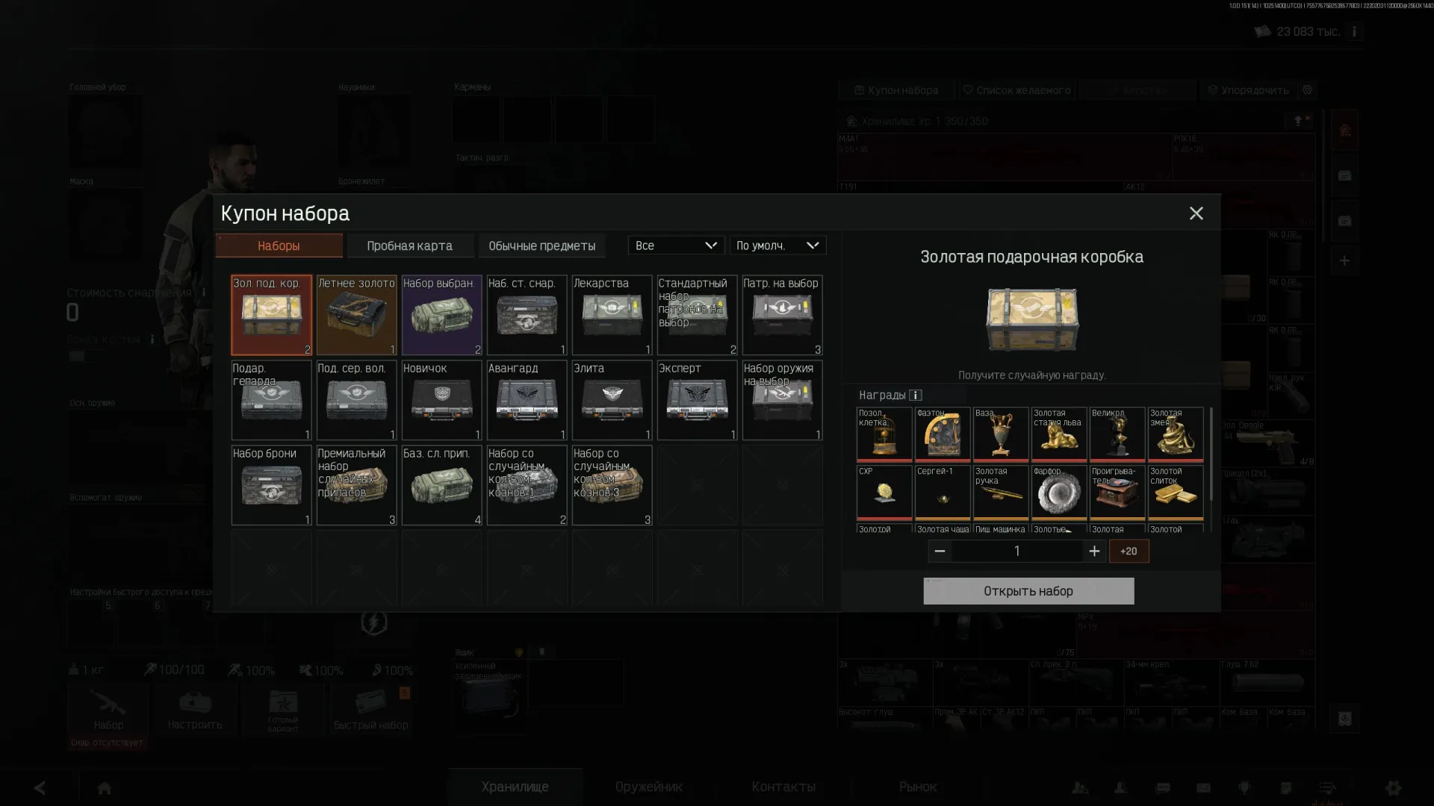Viewport: 1434px width, 806px height.
Task: Select the Эксперт case
Action: pos(697,400)
